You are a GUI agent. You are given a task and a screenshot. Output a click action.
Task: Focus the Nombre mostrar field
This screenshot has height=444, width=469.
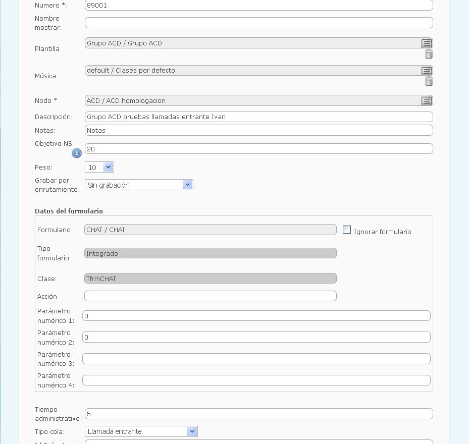pyautogui.click(x=258, y=23)
